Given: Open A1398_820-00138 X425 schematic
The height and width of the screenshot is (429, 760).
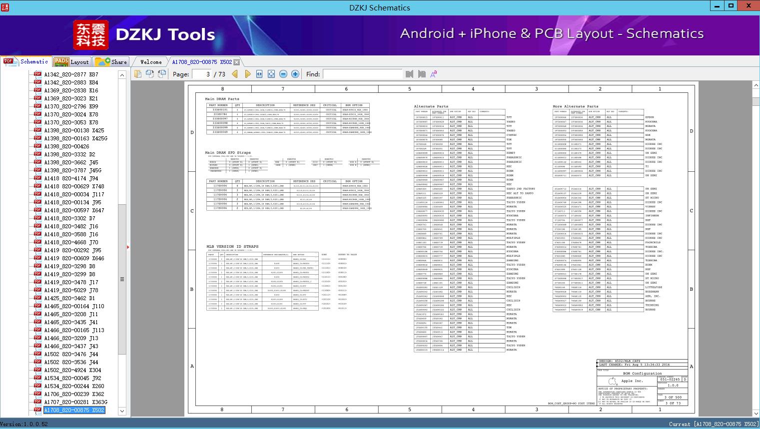Looking at the screenshot, I should click(74, 130).
